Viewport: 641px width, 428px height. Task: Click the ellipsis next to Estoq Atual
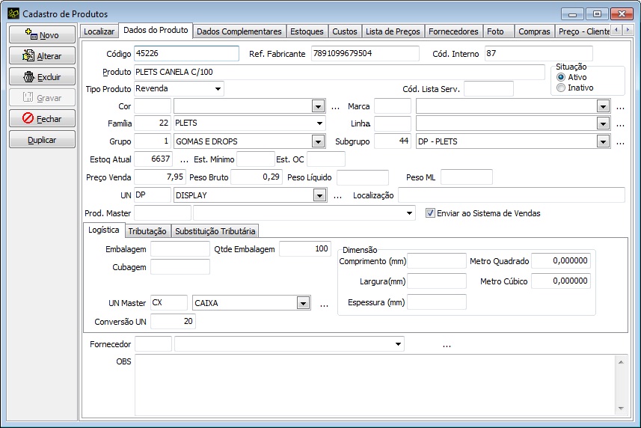pyautogui.click(x=184, y=159)
